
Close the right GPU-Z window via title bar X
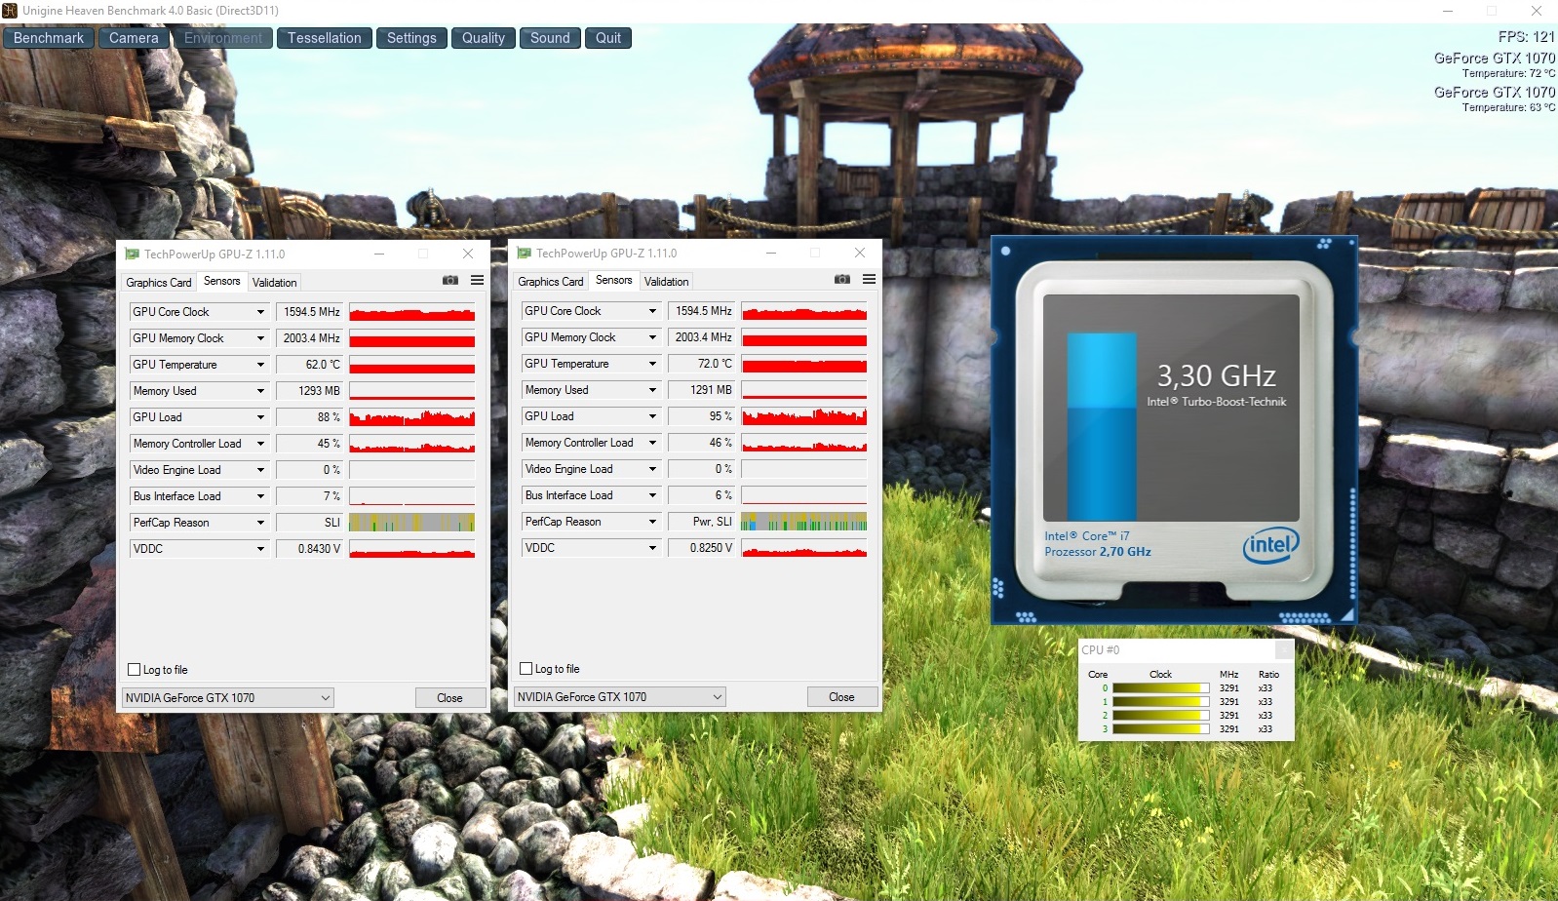[x=860, y=254]
